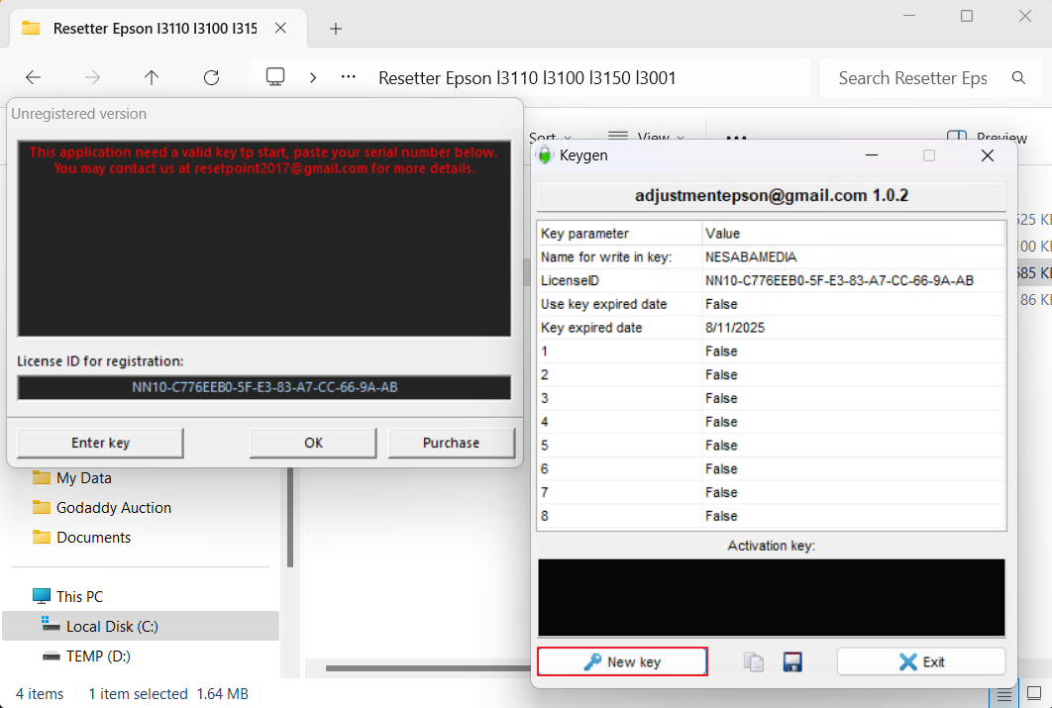The width and height of the screenshot is (1052, 708).
Task: Toggle the Preview pane
Action: tap(987, 138)
